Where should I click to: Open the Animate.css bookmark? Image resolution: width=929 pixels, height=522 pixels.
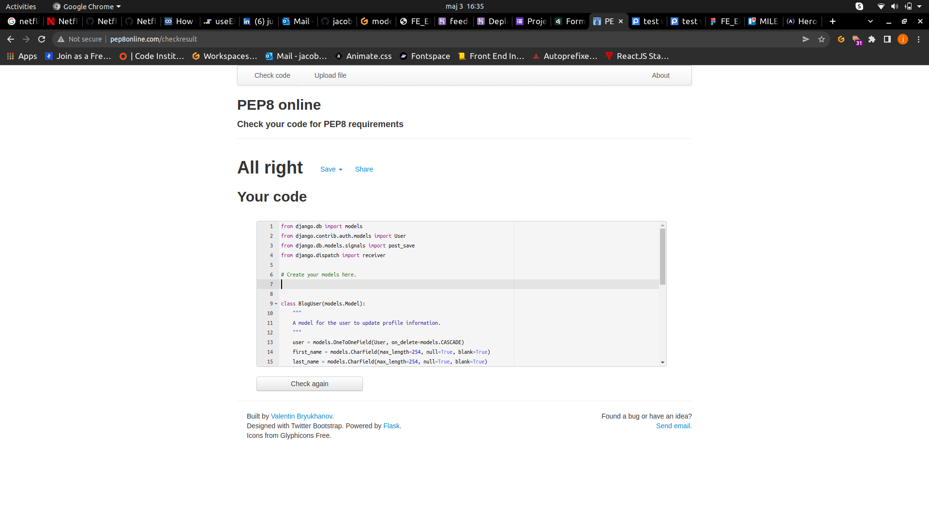tap(363, 56)
